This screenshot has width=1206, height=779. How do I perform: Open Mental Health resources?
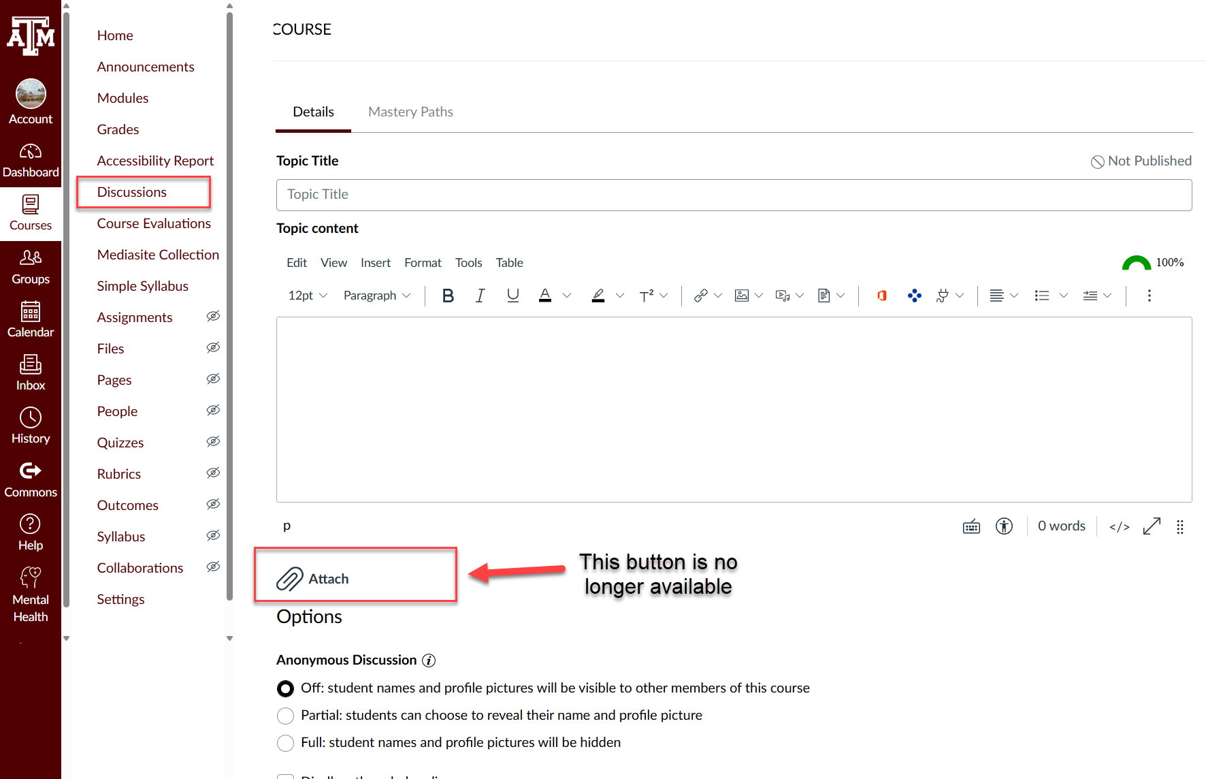click(x=31, y=594)
